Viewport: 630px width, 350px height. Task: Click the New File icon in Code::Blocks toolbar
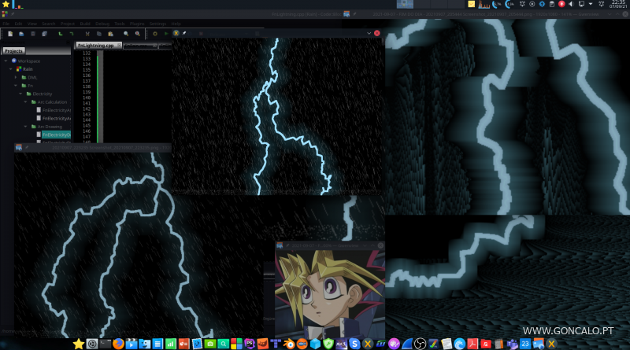pos(9,34)
